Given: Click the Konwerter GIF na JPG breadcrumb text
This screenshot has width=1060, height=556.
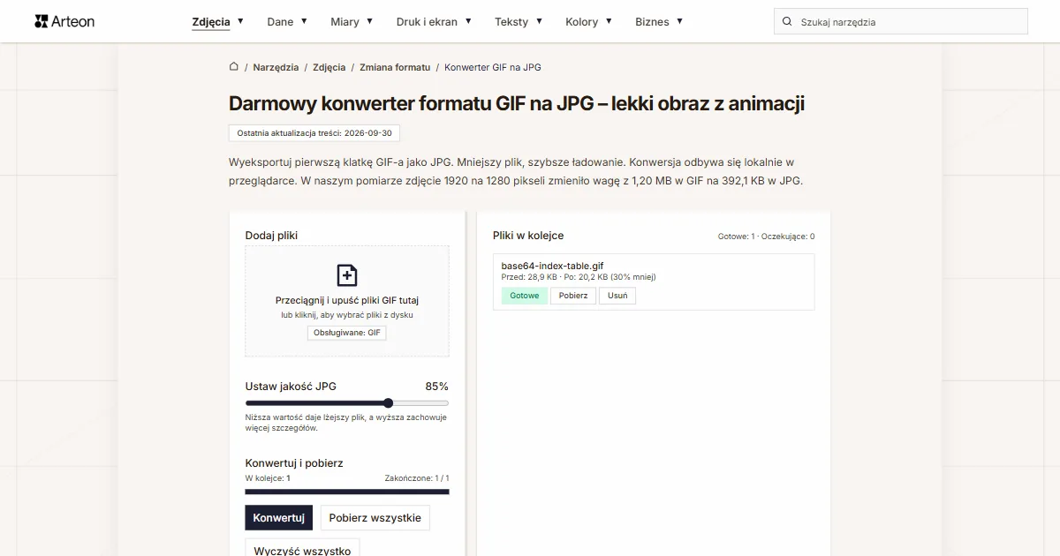Looking at the screenshot, I should (493, 67).
